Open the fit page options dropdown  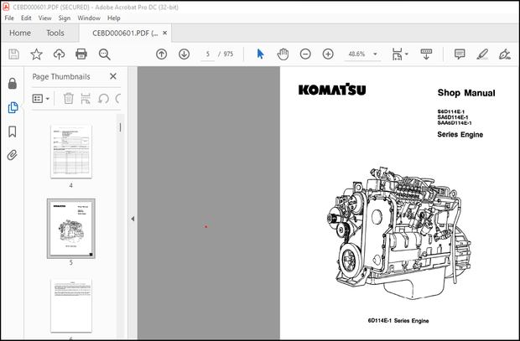pyautogui.click(x=398, y=54)
